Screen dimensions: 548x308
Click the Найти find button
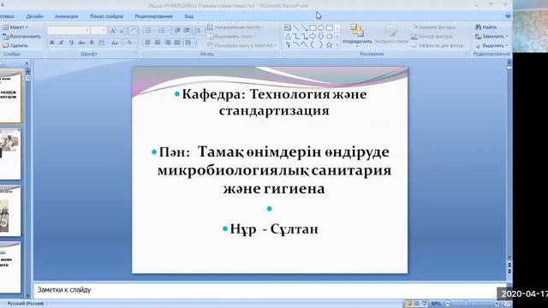(485, 27)
